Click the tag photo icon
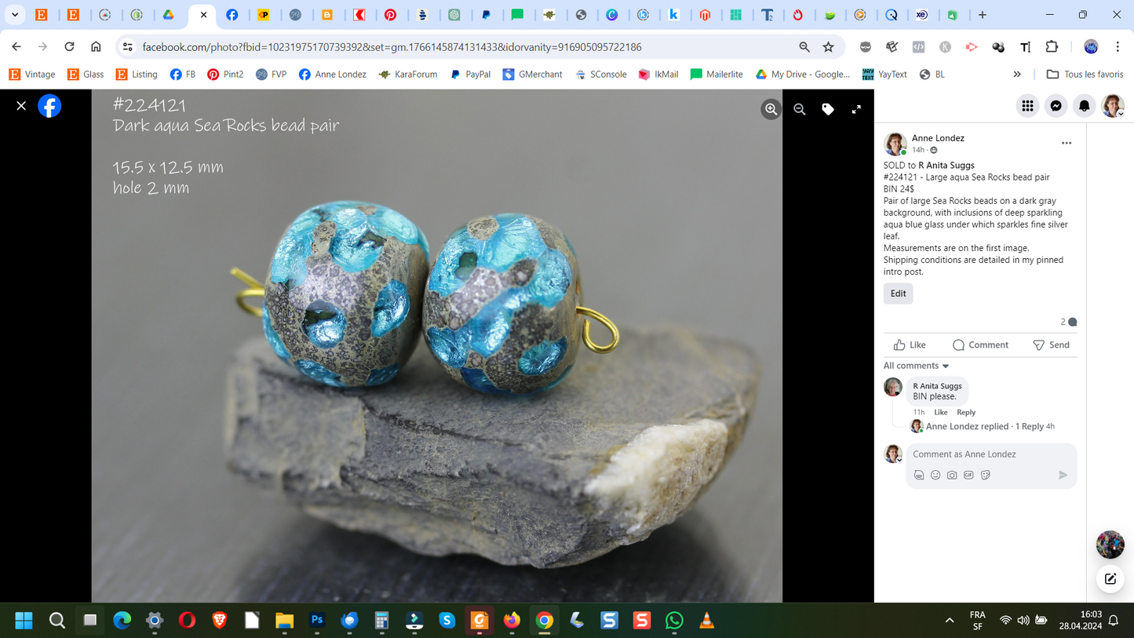1134x638 pixels. coord(828,110)
